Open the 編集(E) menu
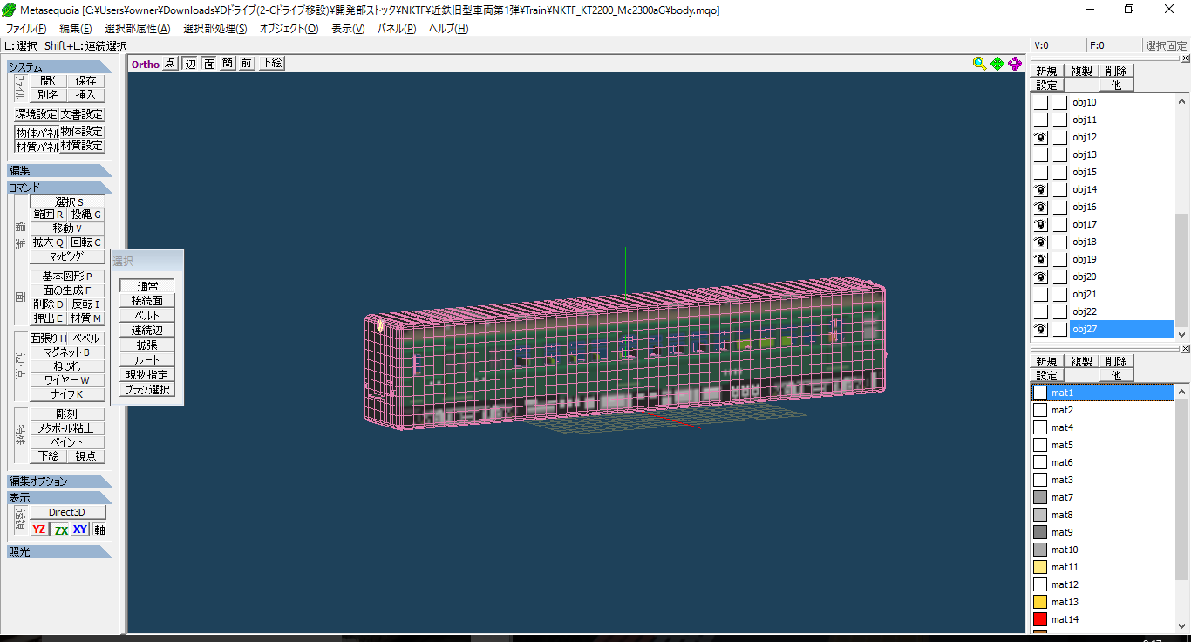 pyautogui.click(x=76, y=29)
